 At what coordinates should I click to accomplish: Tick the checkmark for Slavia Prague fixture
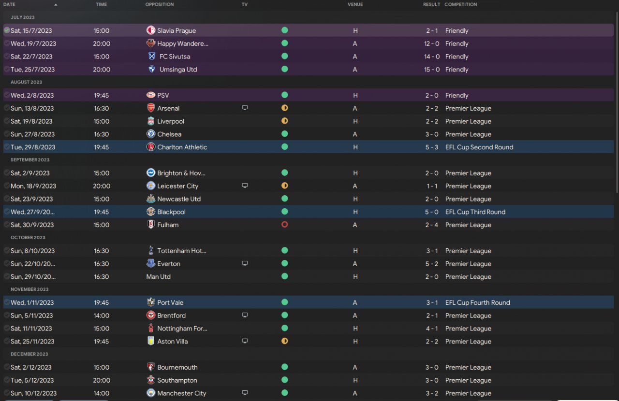coord(7,30)
